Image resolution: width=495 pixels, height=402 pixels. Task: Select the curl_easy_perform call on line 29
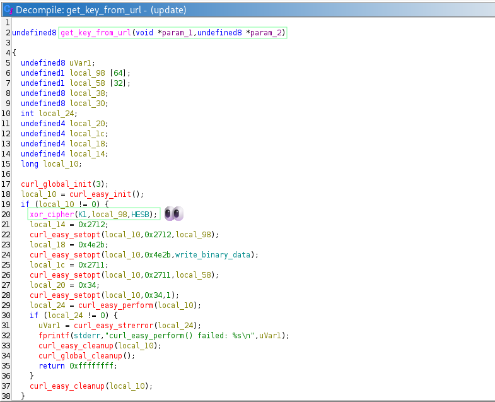[115, 305]
